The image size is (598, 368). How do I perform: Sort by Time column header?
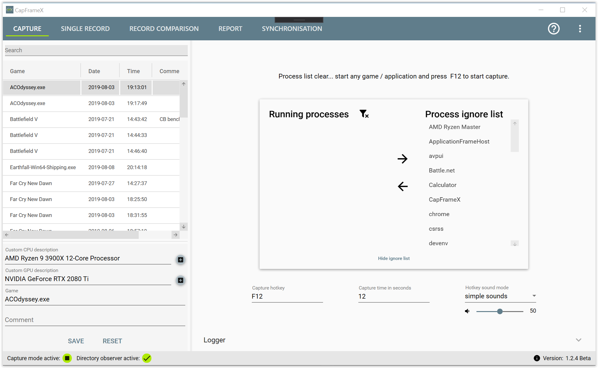point(136,71)
